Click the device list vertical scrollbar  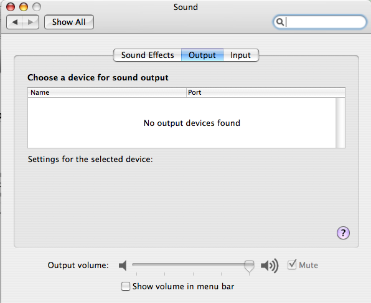(x=340, y=123)
